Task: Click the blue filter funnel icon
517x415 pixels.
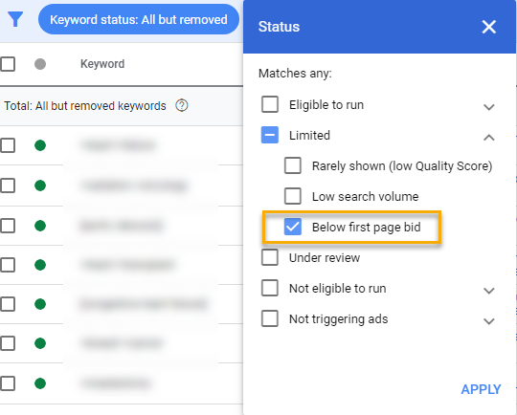Action: [15, 19]
